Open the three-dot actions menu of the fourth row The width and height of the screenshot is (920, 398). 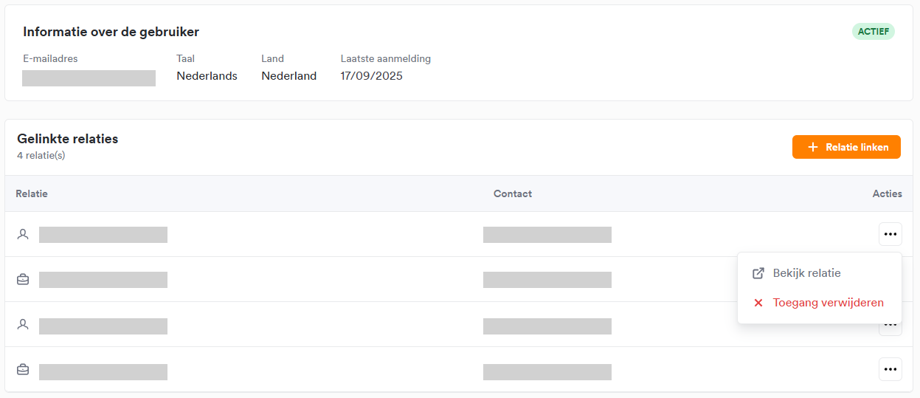(890, 369)
